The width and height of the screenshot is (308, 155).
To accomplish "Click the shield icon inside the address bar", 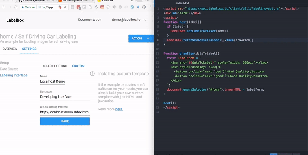I will coord(60,7).
